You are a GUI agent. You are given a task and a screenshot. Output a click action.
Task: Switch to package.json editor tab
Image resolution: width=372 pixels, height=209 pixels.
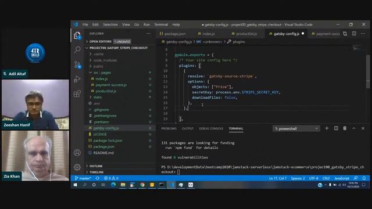(174, 34)
